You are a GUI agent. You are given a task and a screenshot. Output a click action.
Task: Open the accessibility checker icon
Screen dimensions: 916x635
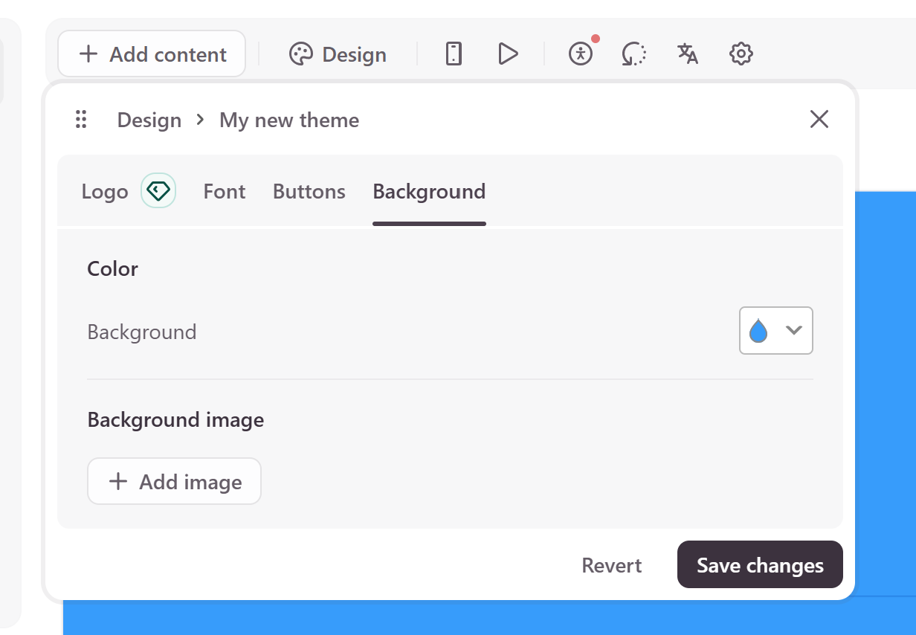(x=581, y=54)
